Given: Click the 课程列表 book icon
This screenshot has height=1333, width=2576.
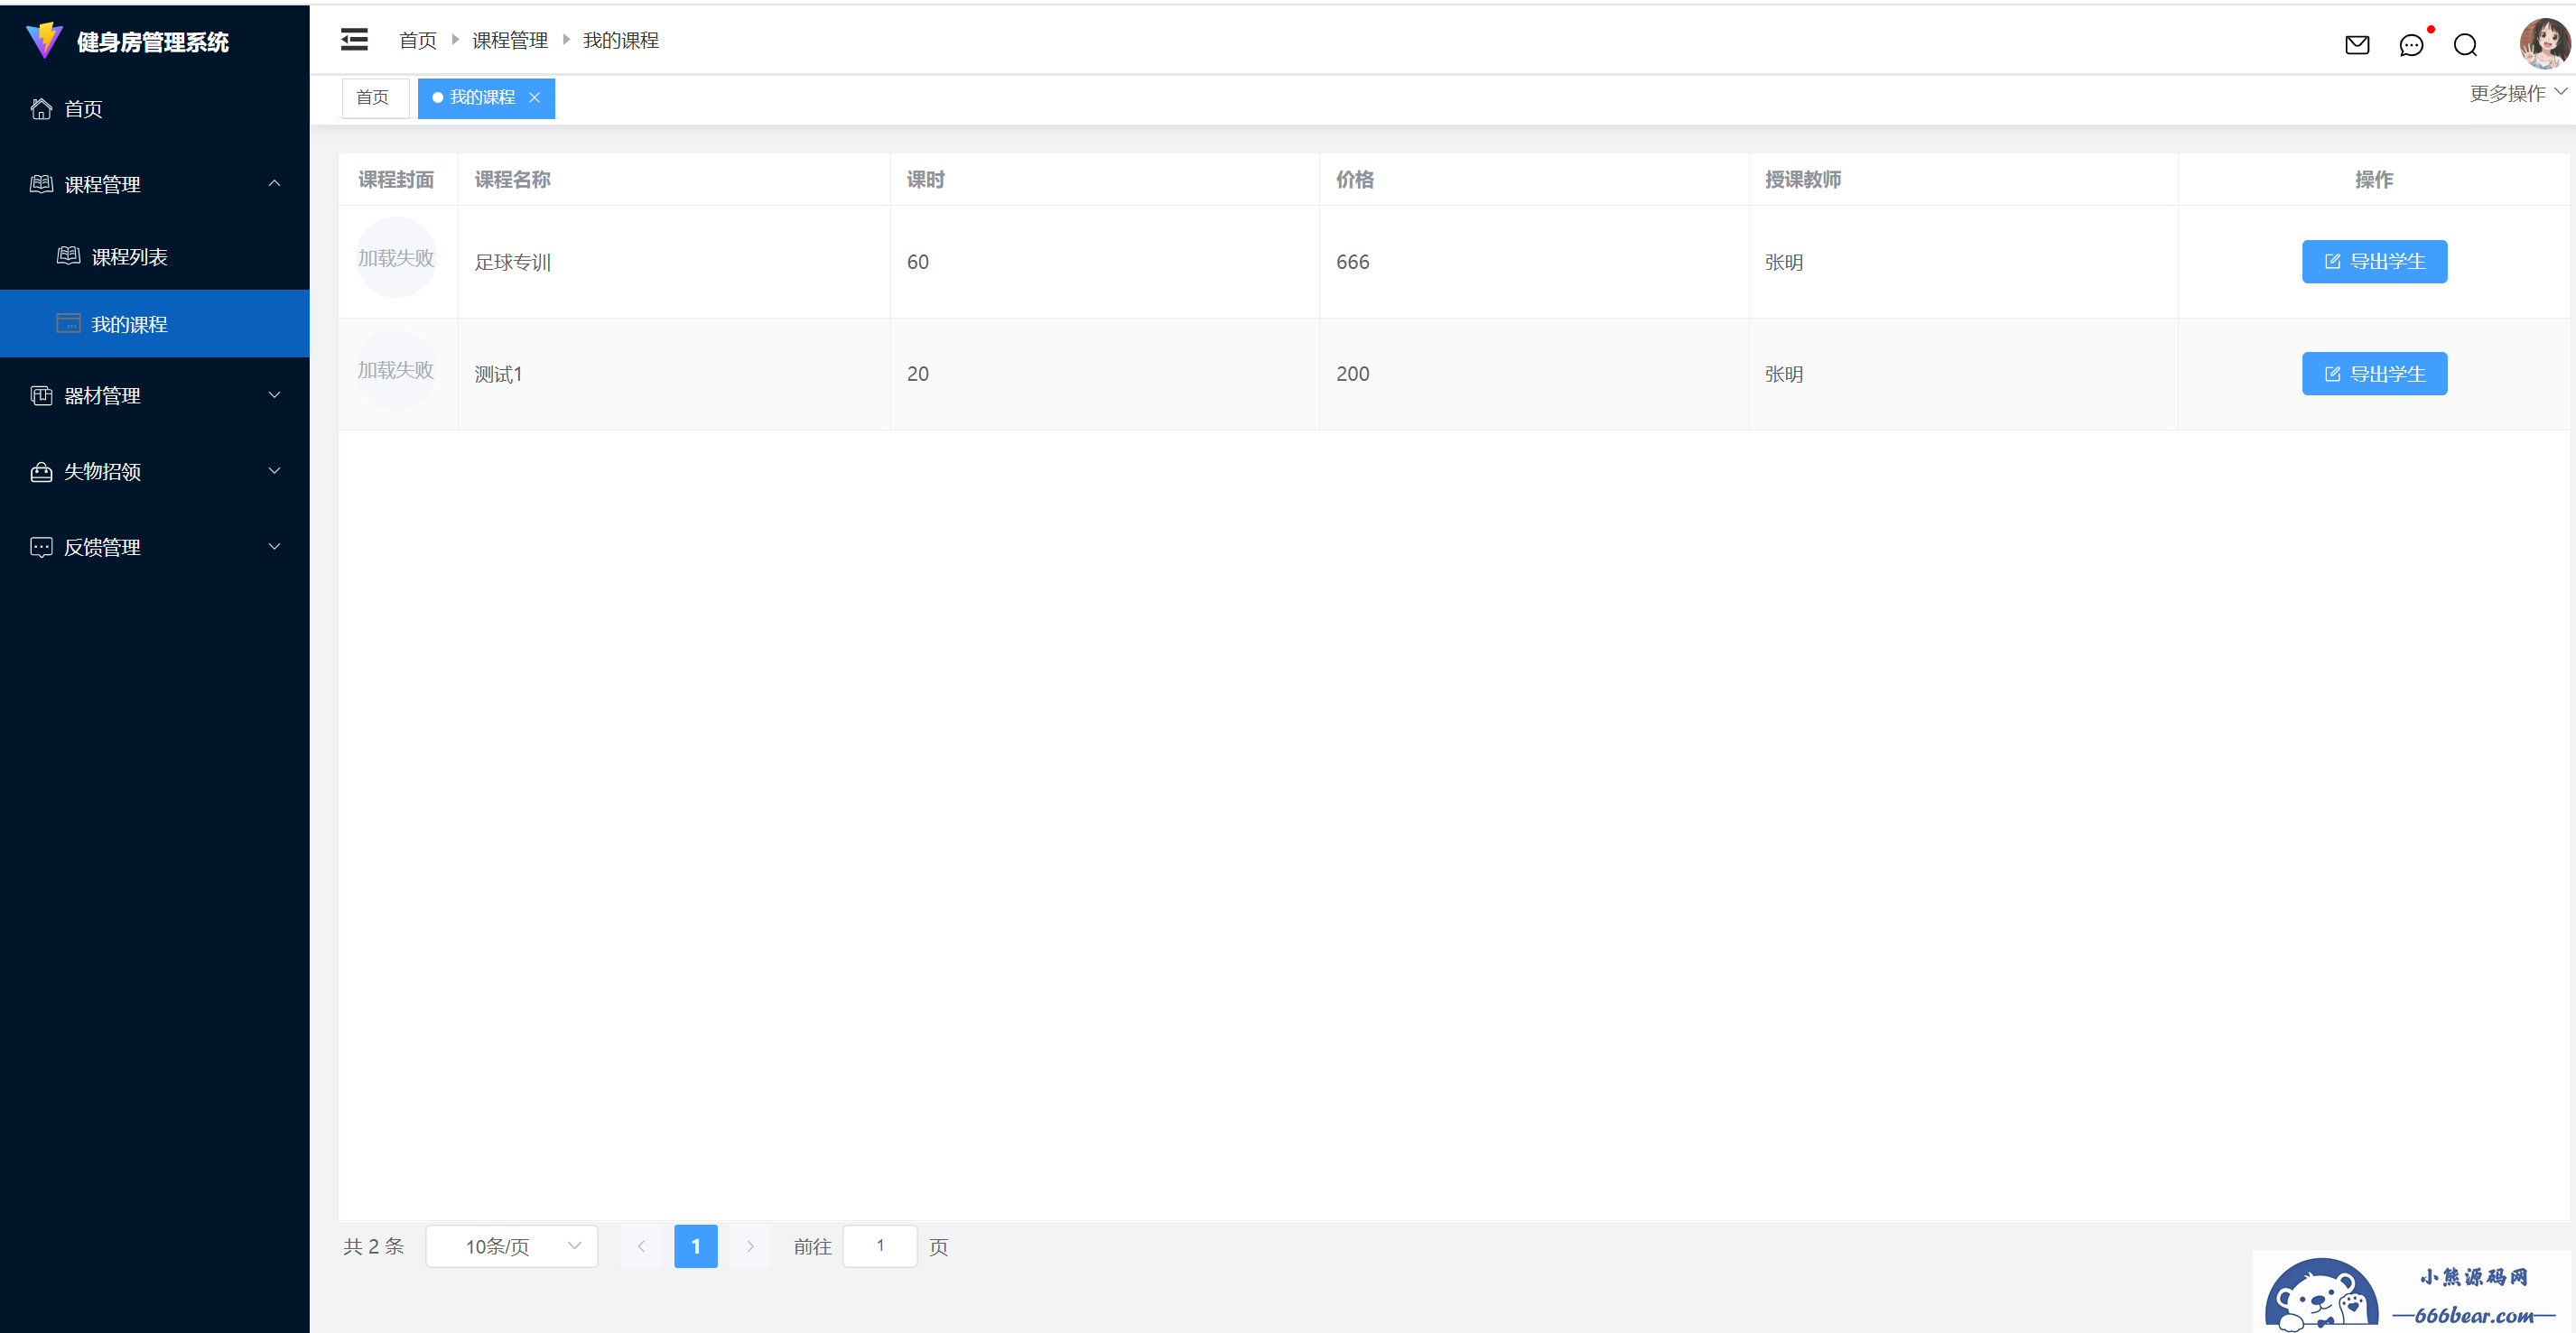Looking at the screenshot, I should point(68,255).
